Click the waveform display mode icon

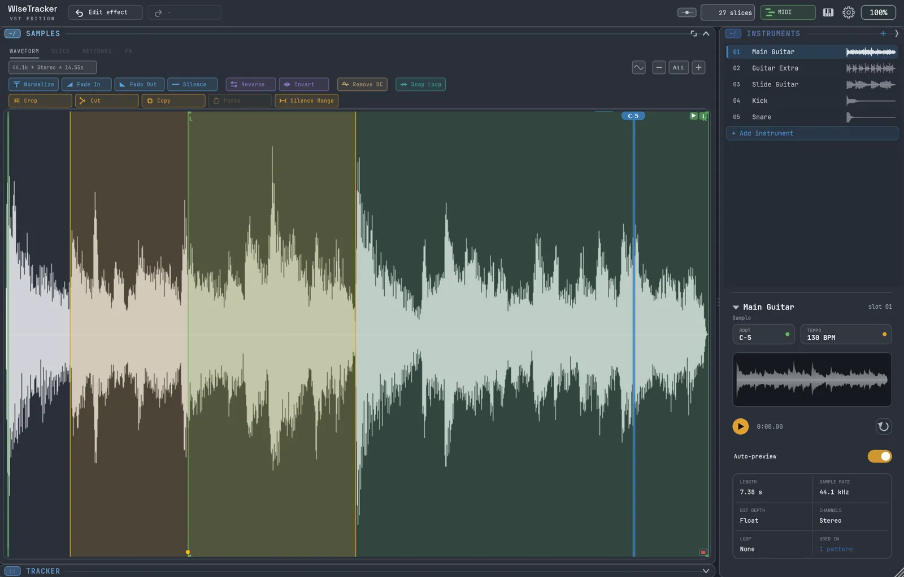click(638, 67)
